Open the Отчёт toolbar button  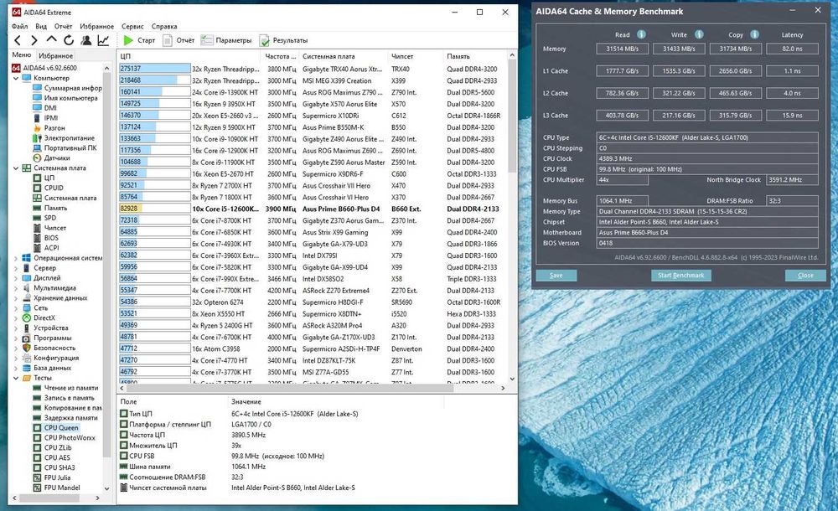179,40
